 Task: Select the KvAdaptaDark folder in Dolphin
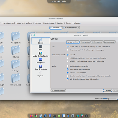(x=16, y=37)
